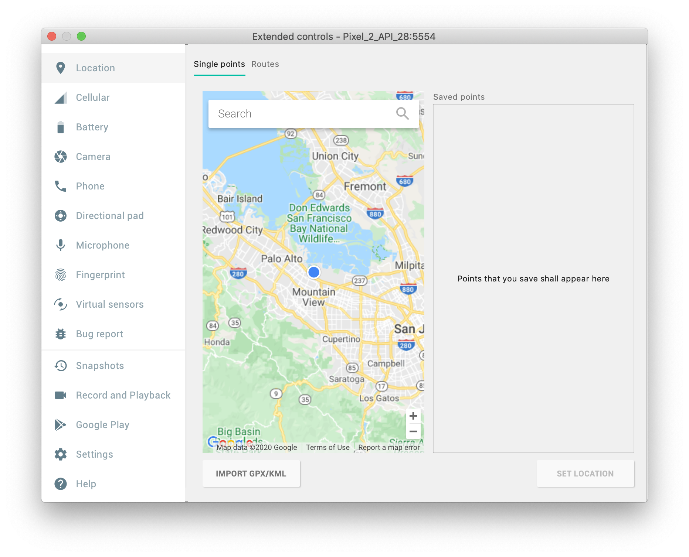Viewport: 689px width, 557px height.
Task: Select Fingerprint in the sidebar
Action: pos(100,275)
